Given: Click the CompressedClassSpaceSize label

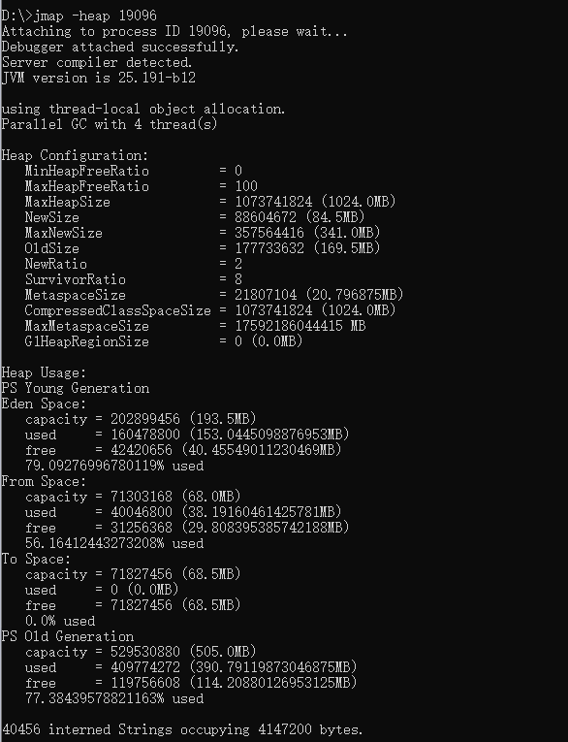Looking at the screenshot, I should [117, 310].
